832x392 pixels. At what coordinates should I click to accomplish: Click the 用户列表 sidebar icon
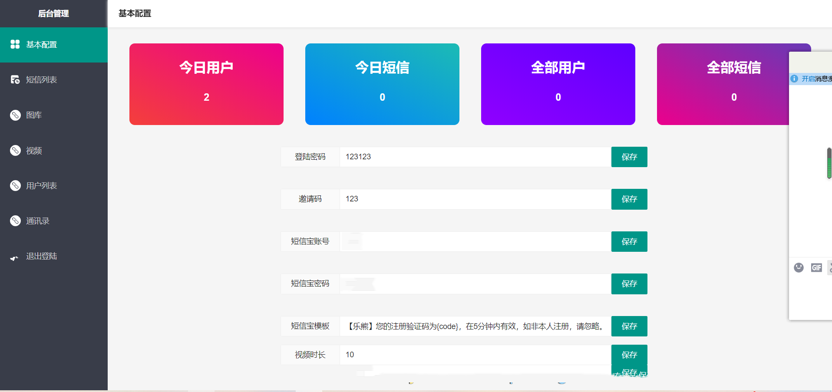tap(15, 186)
